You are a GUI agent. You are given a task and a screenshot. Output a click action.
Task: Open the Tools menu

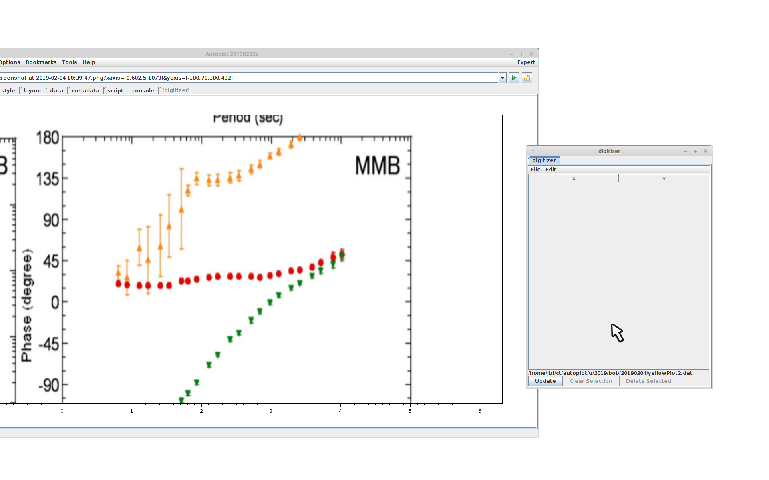(69, 62)
